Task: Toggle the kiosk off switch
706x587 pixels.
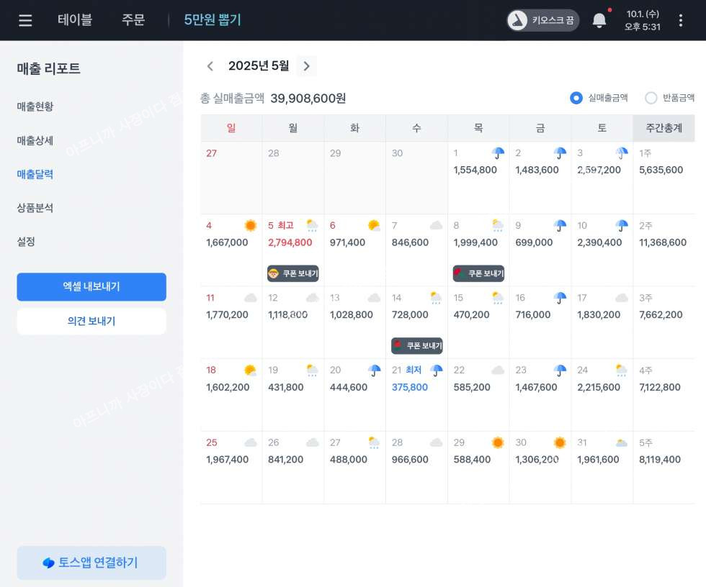Action: (x=543, y=20)
